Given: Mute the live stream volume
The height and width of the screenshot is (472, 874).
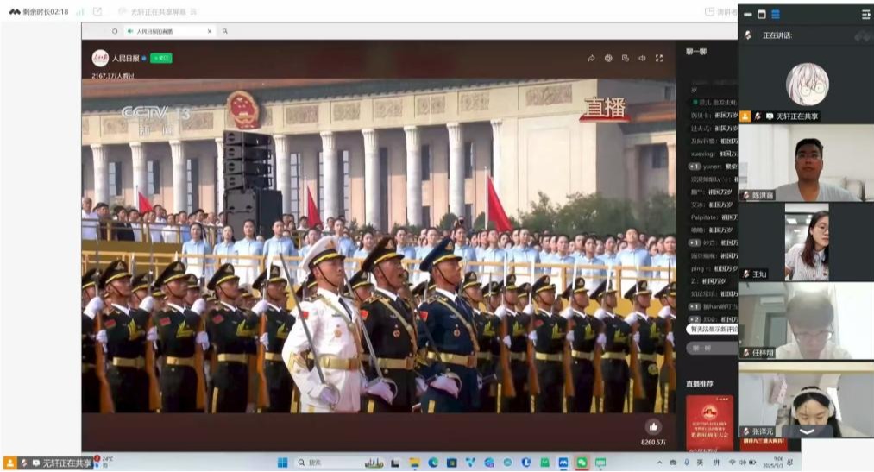Looking at the screenshot, I should point(642,59).
